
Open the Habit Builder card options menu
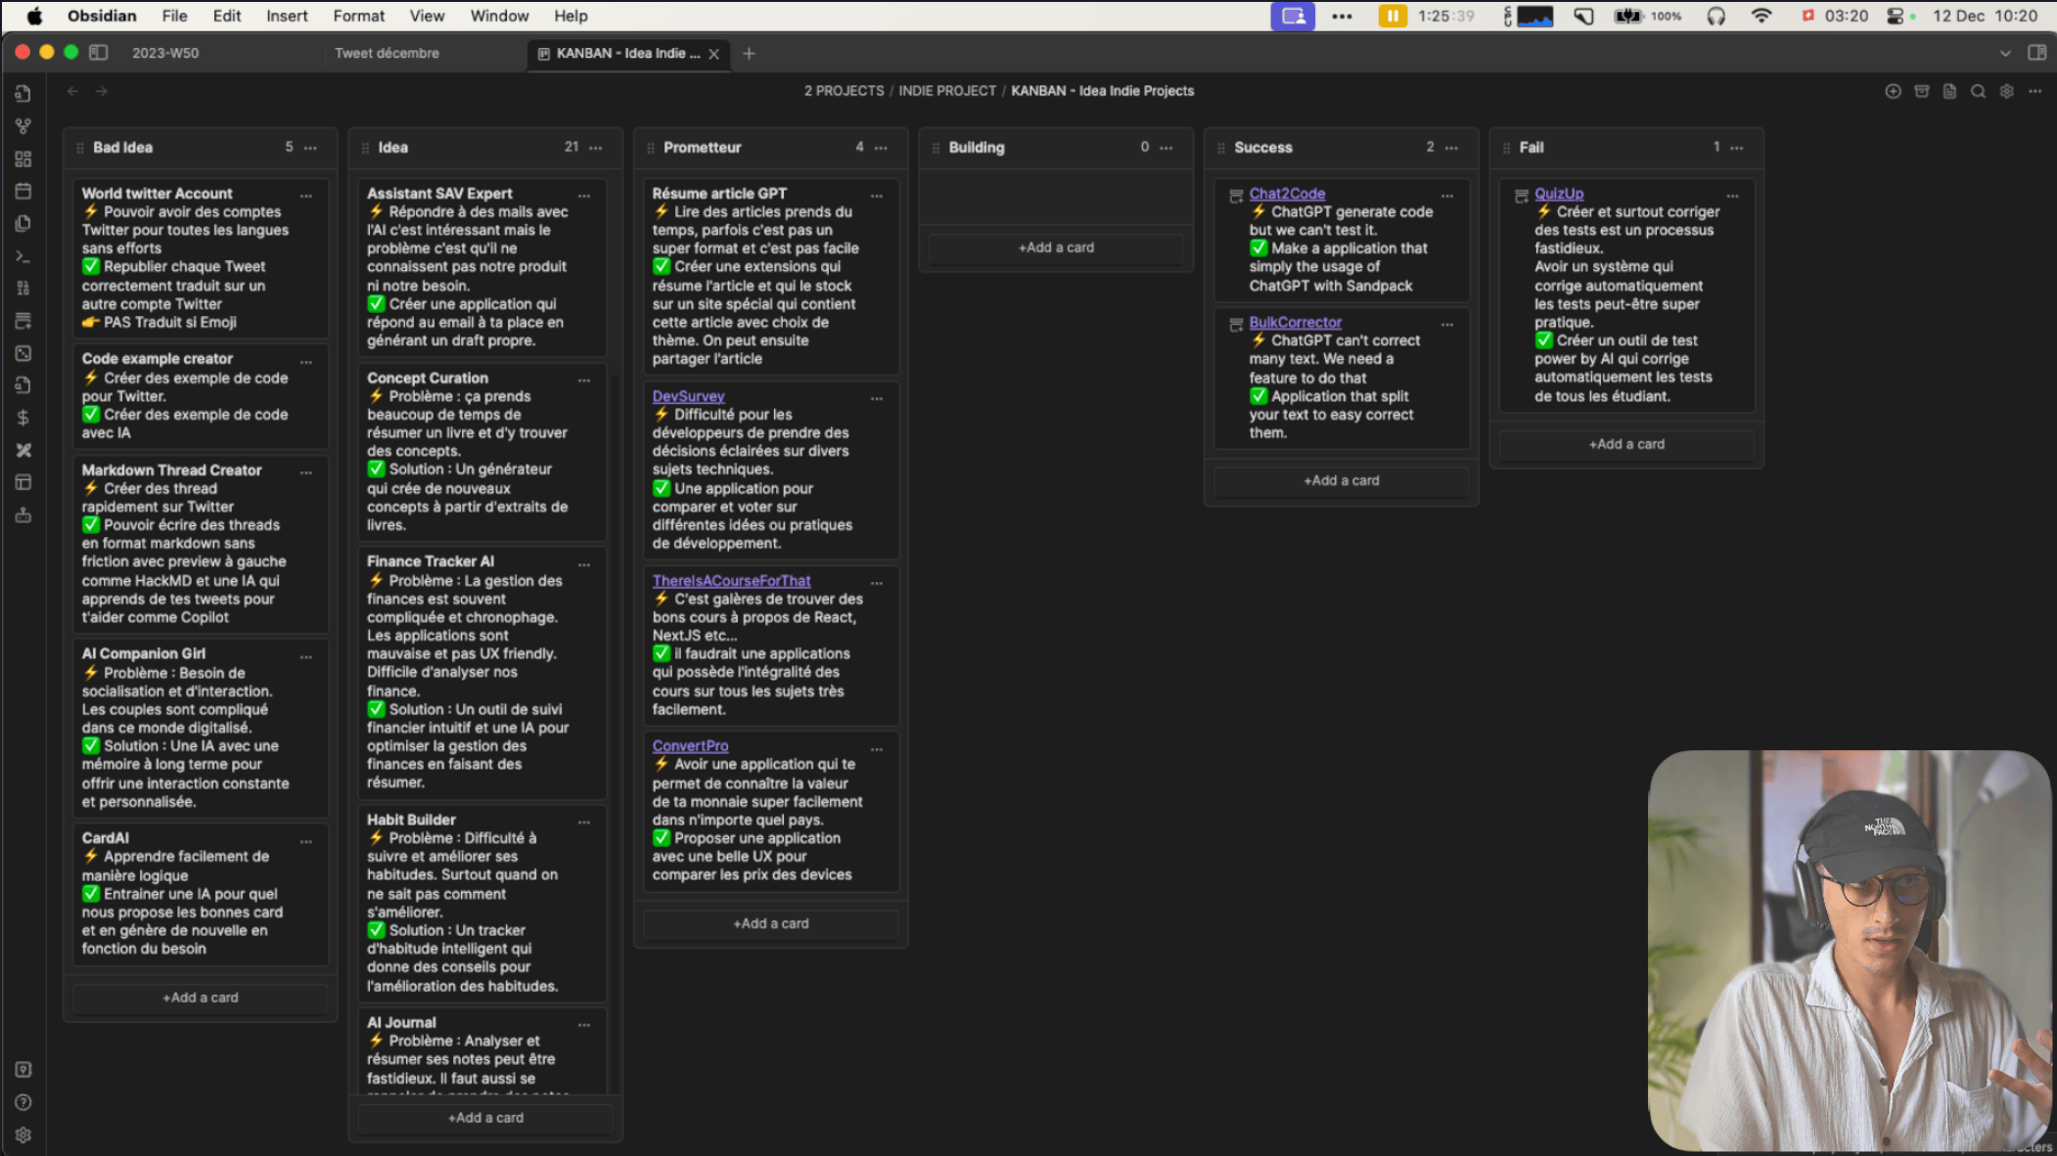584,823
